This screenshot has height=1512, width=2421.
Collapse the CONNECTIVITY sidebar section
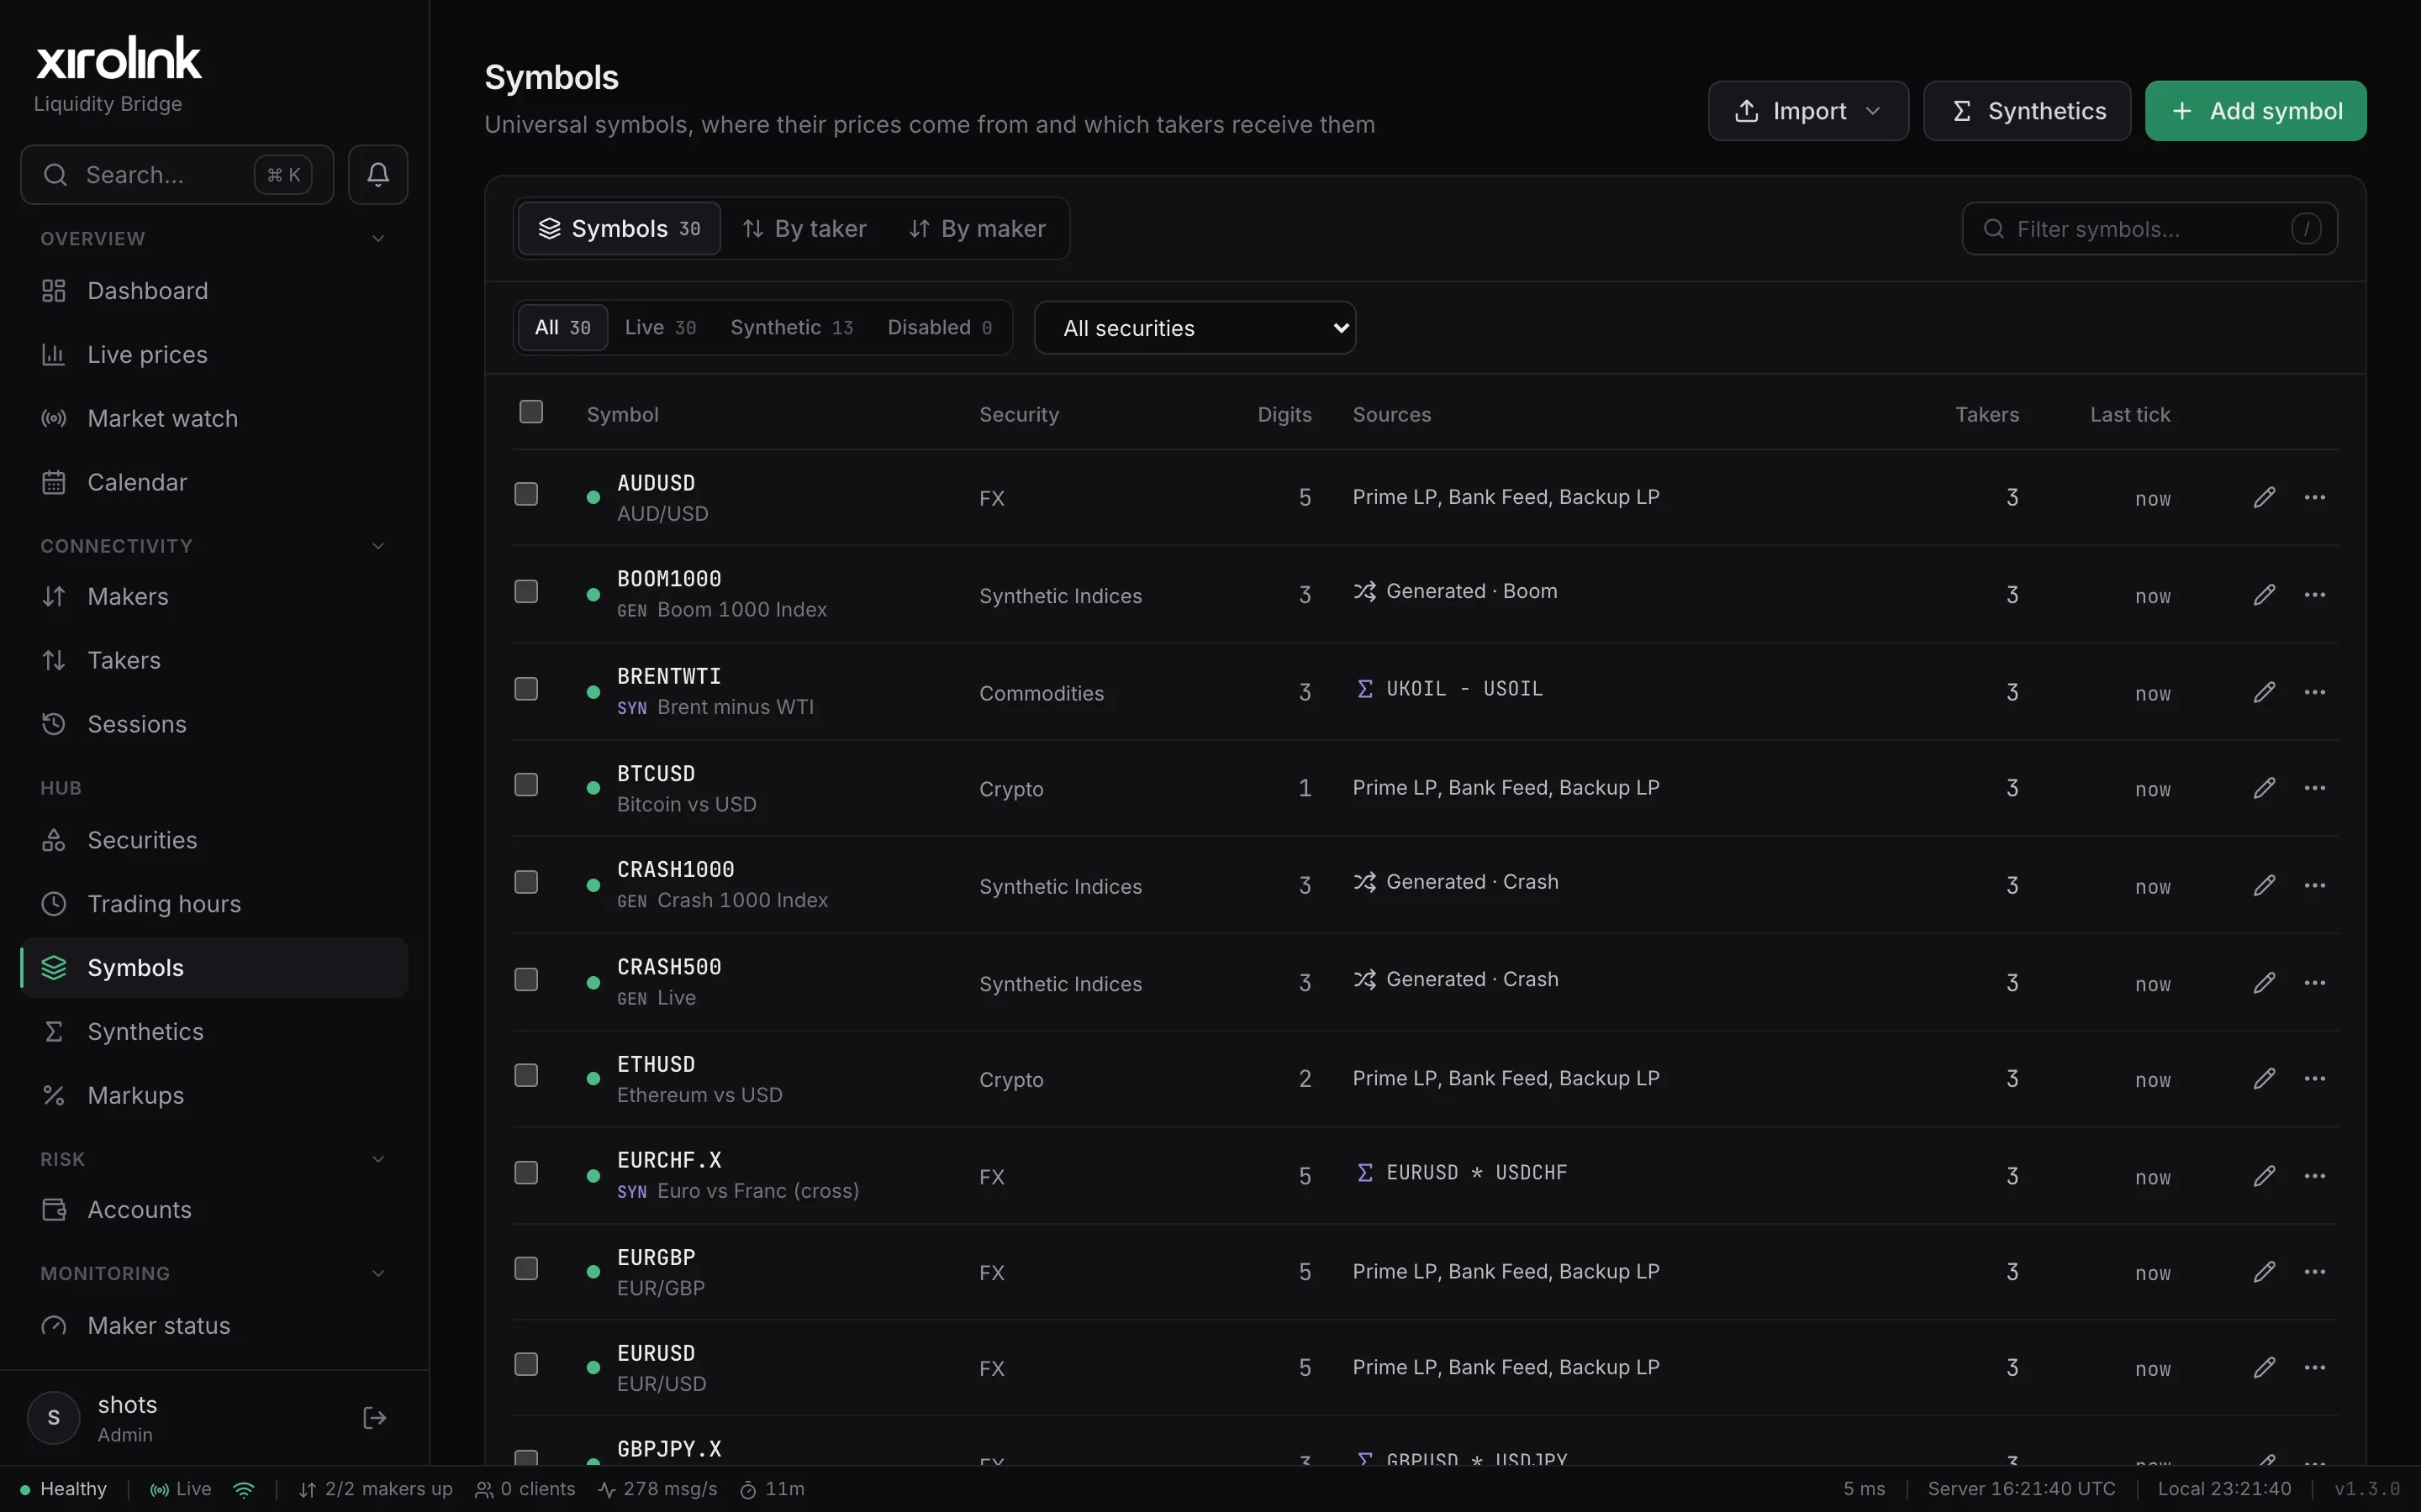[378, 546]
